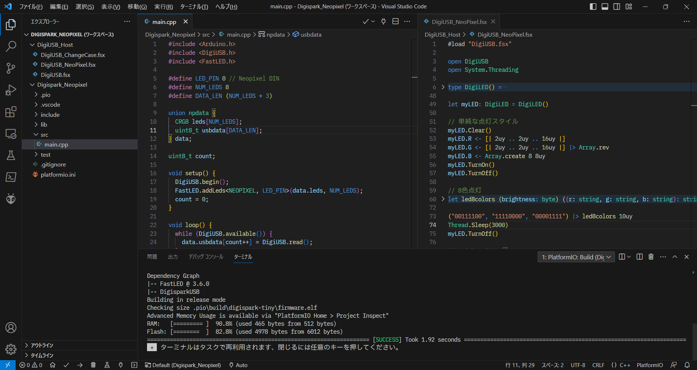
Task: Unfold the type DigiLED() region
Action: (443, 87)
